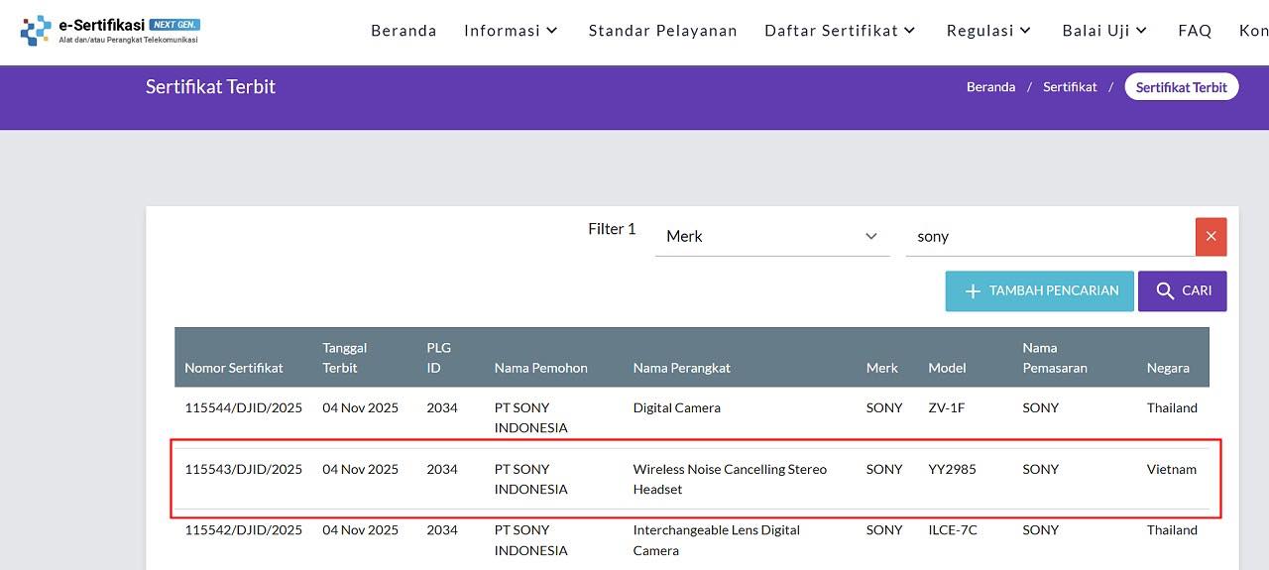Open Standar Pelayanan page
The width and height of the screenshot is (1269, 570).
coord(662,31)
